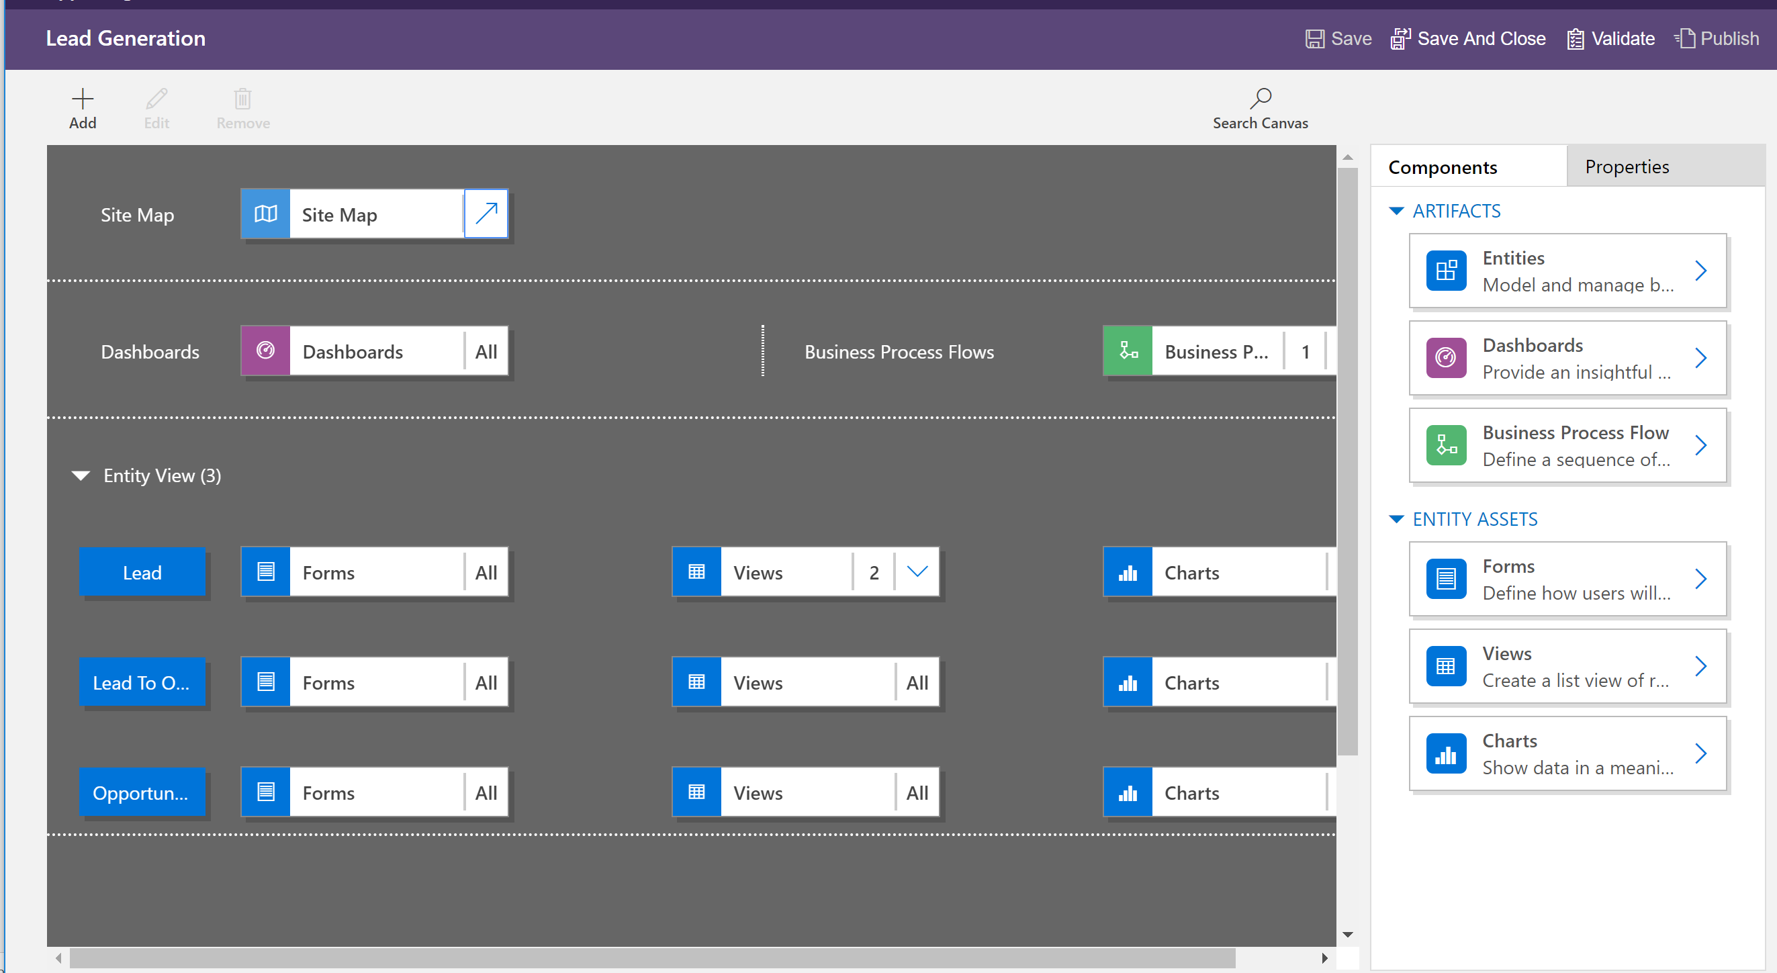
Task: Select the Lead entity button
Action: [x=142, y=571]
